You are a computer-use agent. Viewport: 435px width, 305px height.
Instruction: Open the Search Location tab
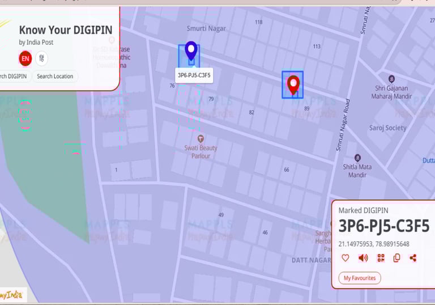click(x=55, y=77)
